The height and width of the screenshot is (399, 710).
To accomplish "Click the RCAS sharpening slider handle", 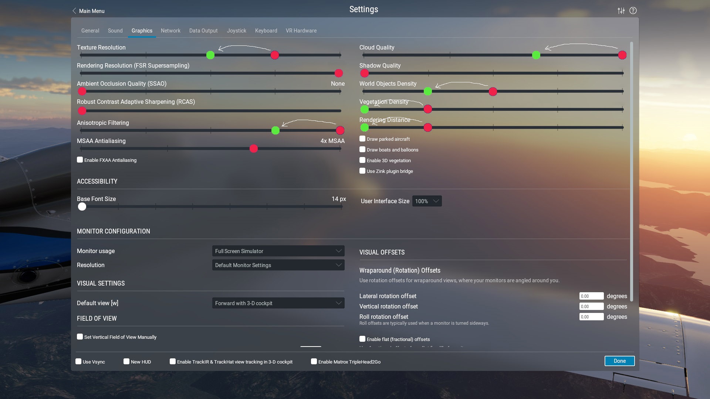I will (x=82, y=111).
